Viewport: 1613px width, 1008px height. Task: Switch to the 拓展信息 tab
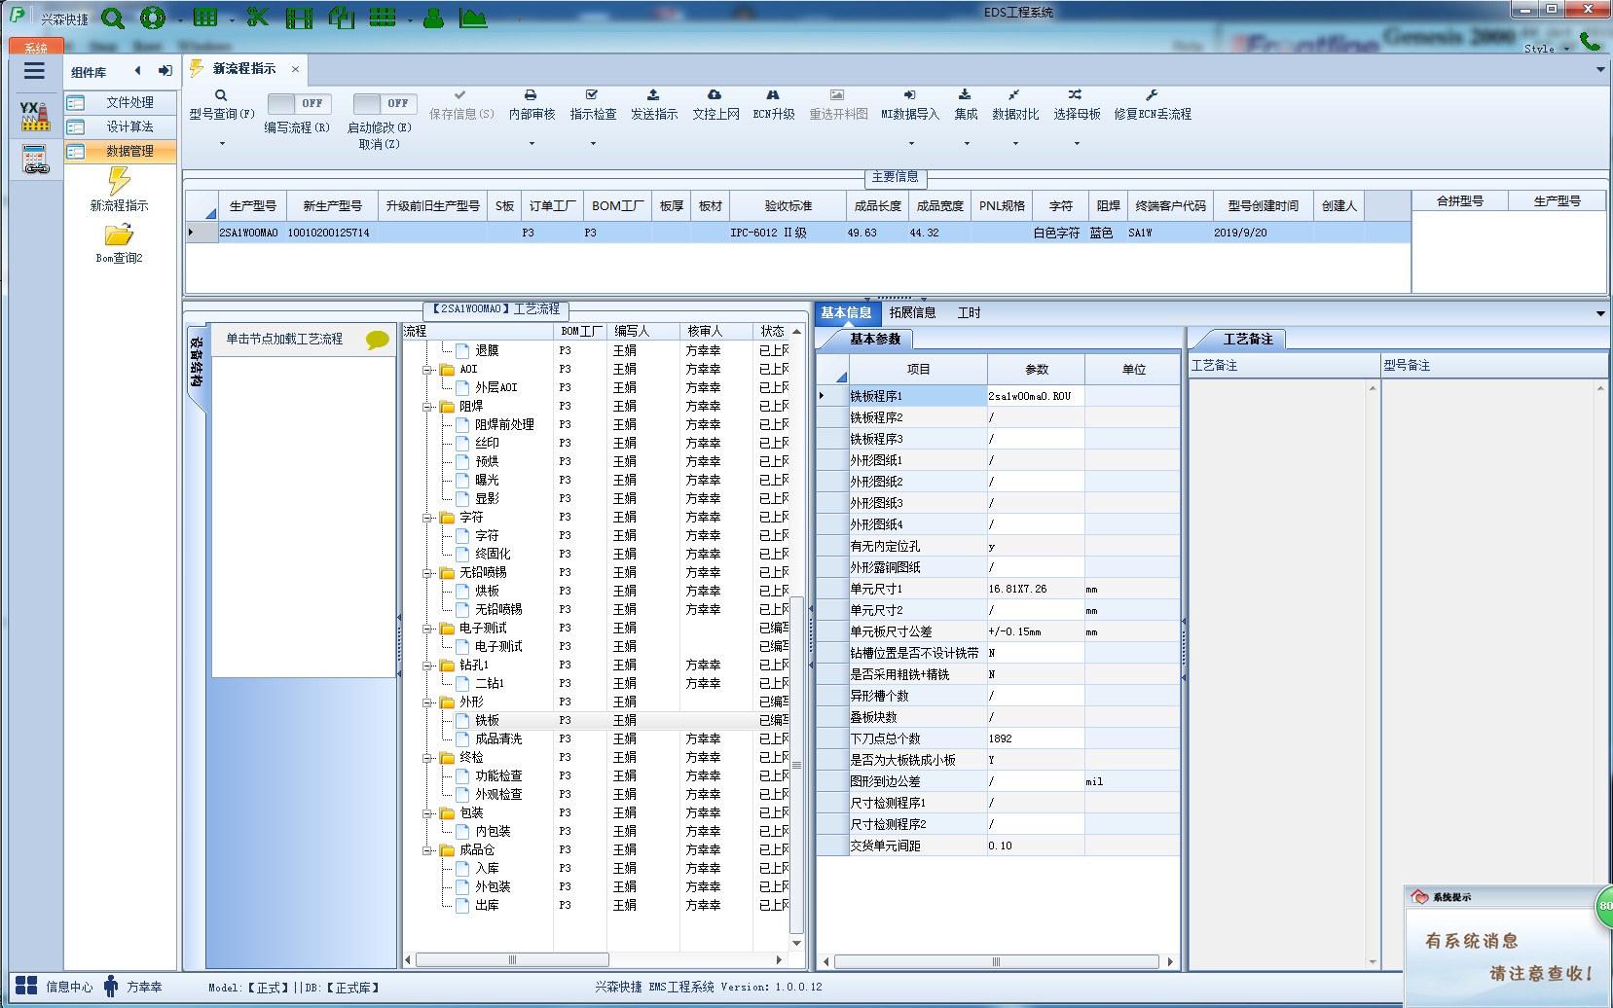912,312
